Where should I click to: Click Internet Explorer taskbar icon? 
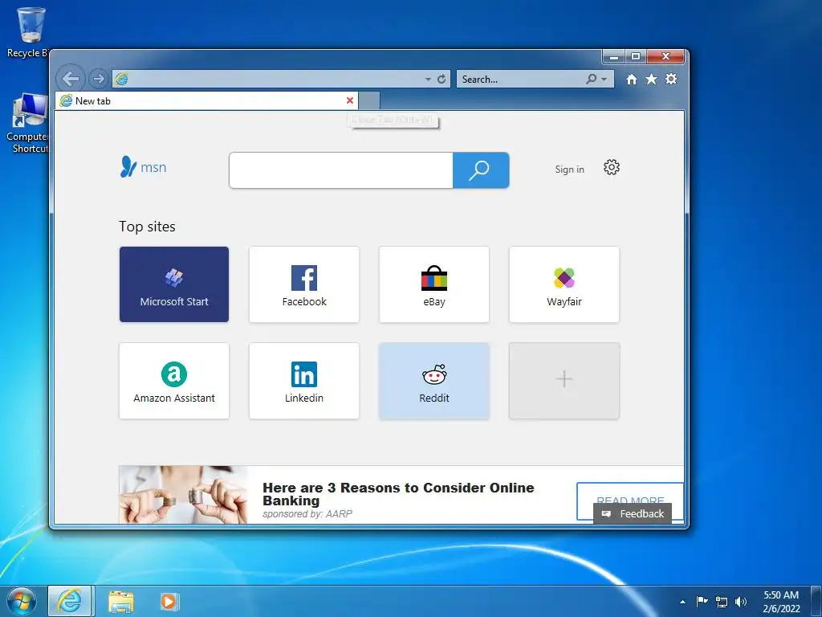coord(70,601)
